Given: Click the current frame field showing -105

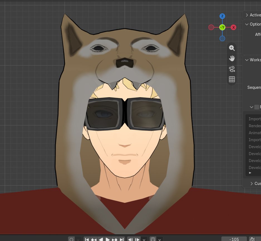Looking at the screenshot, I should coord(234,239).
